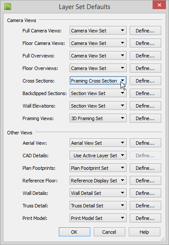The height and width of the screenshot is (245, 169).
Task: Open the Aerial View Set dropdown
Action: [98, 143]
